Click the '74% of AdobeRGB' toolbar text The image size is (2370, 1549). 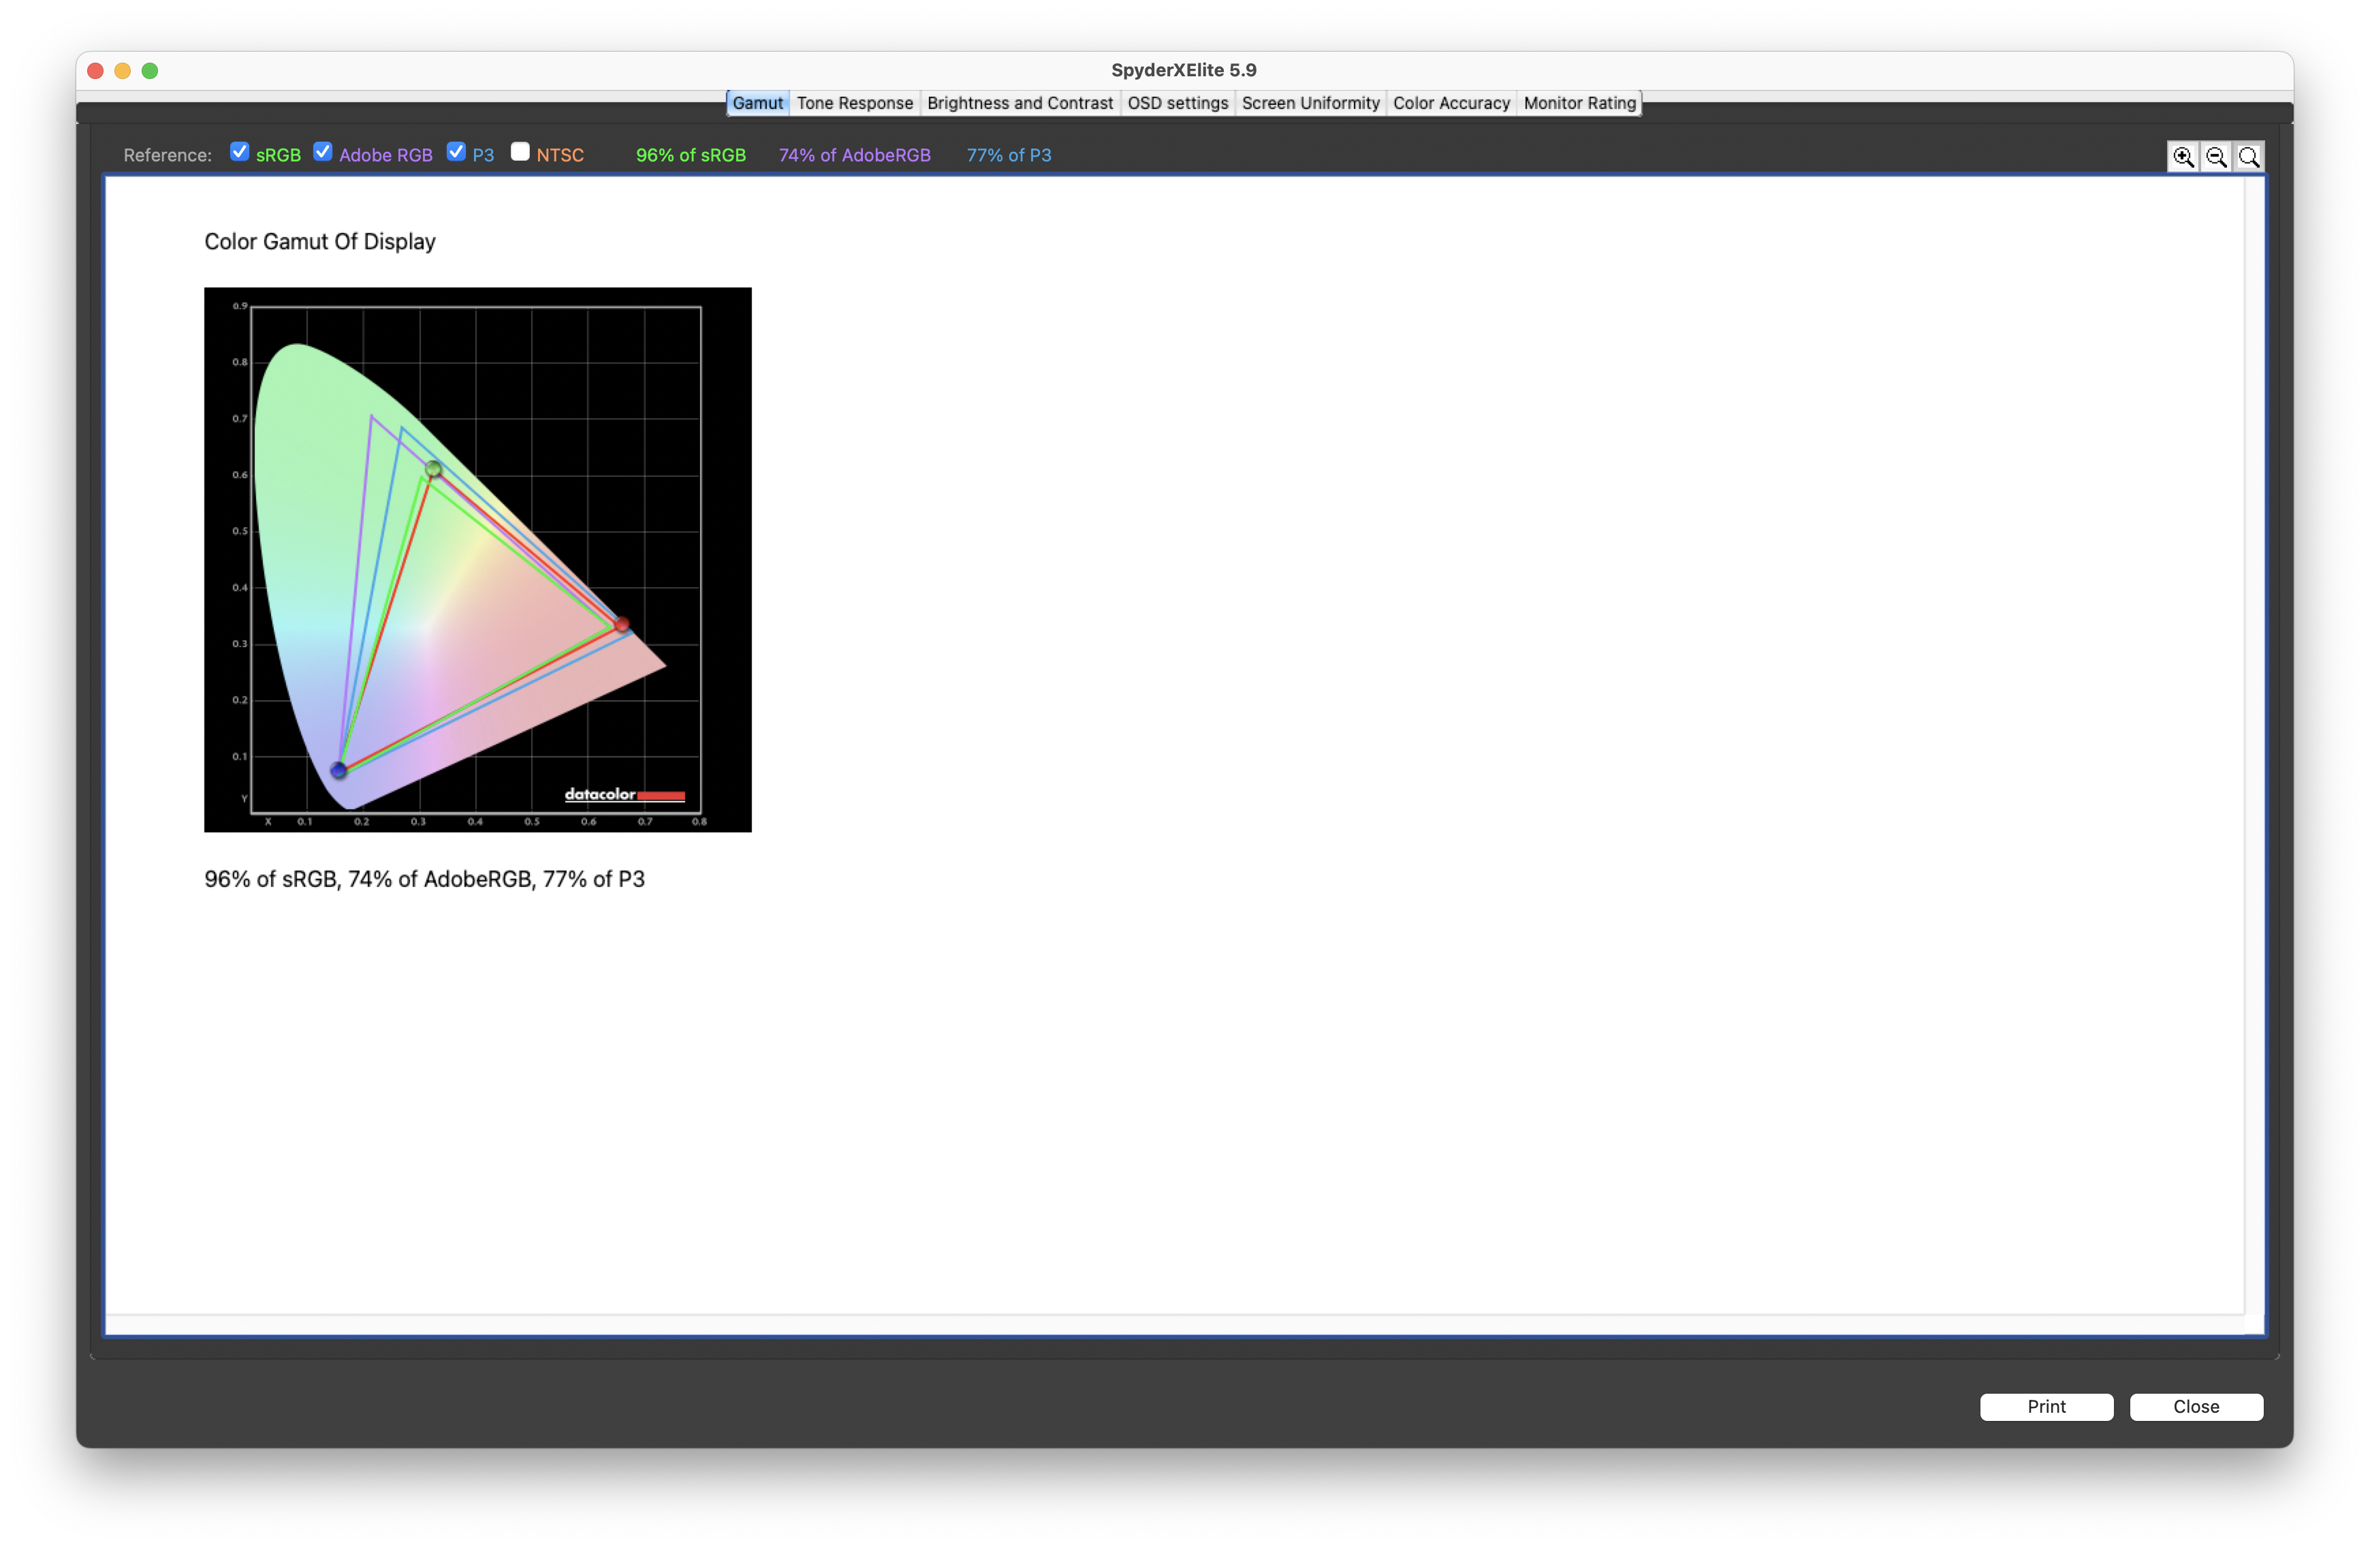[855, 155]
